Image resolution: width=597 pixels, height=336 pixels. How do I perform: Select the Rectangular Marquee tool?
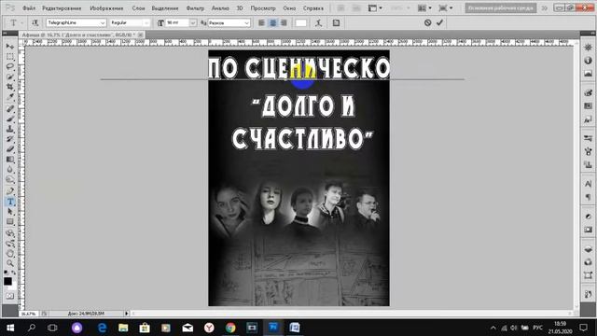pos(10,56)
